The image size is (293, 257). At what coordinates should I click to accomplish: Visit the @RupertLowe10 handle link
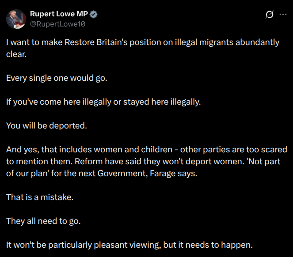tap(58, 24)
